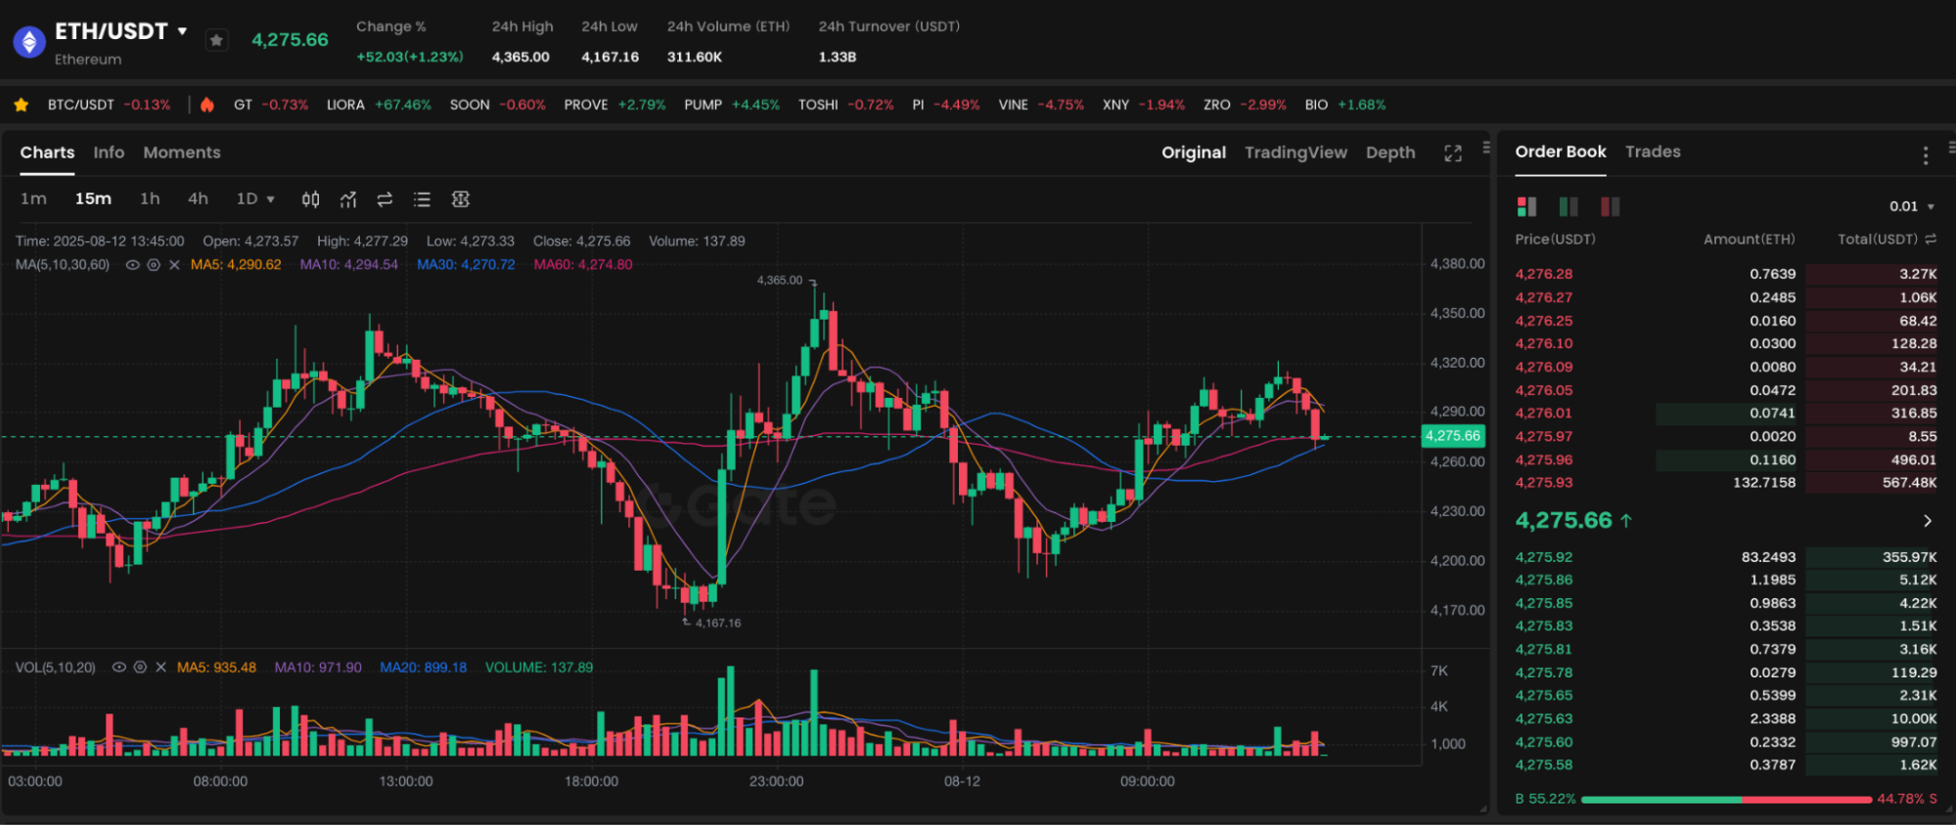Add ETH/USDT to favorites with star

click(x=216, y=40)
